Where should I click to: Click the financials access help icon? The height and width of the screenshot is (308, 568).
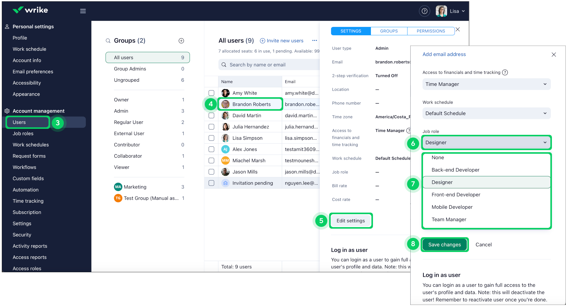coord(505,72)
